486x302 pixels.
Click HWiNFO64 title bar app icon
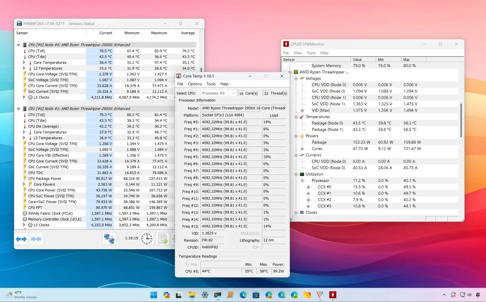(19, 23)
